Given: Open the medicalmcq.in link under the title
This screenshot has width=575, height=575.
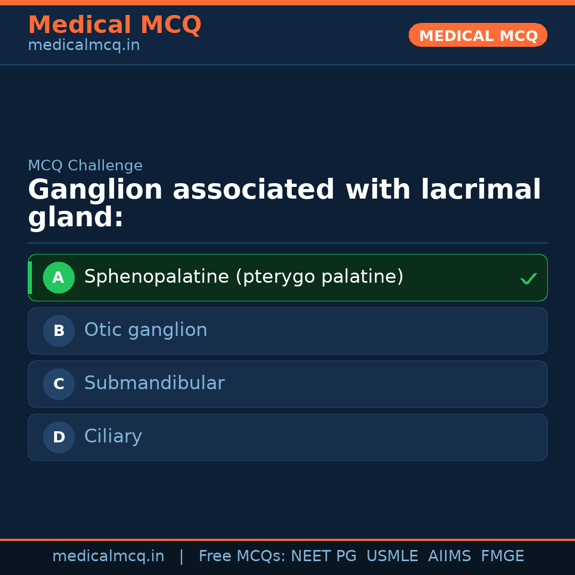Looking at the screenshot, I should [84, 46].
